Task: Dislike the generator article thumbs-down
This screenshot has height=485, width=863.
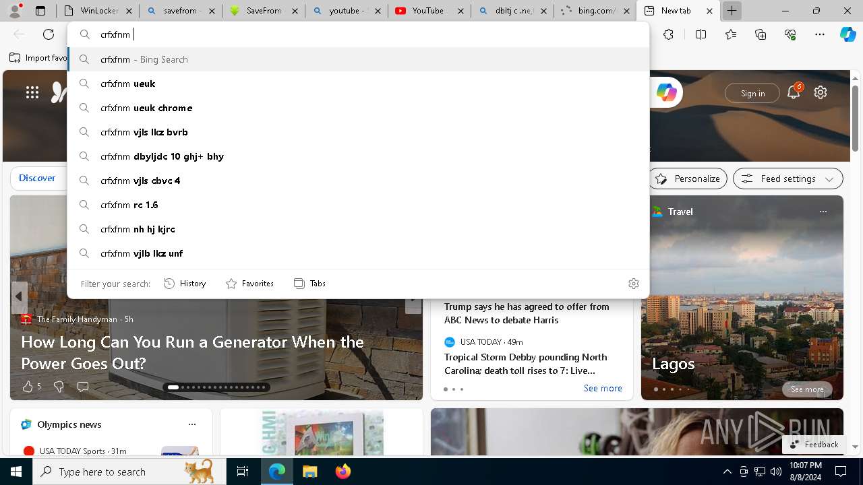Action: click(x=59, y=387)
